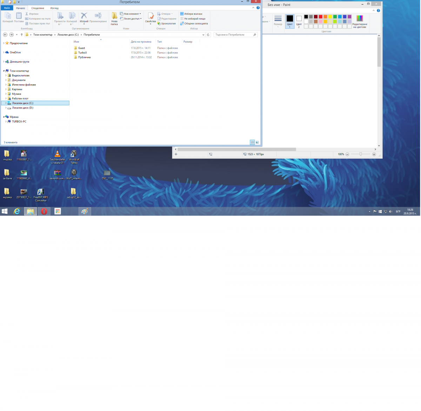Open the Споделяне (Share) ribbon tab

38,8
